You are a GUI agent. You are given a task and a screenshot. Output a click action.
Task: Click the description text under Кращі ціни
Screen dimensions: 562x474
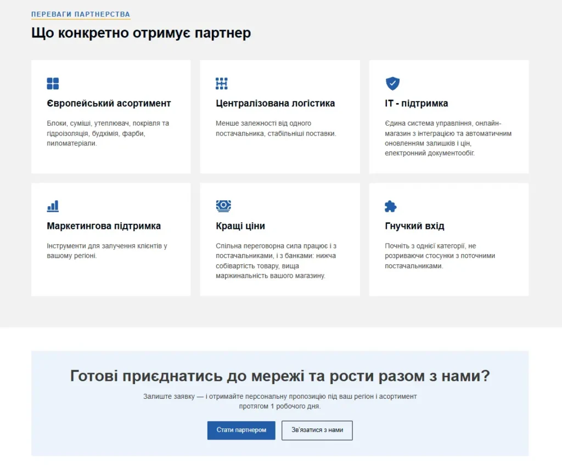[276, 261]
